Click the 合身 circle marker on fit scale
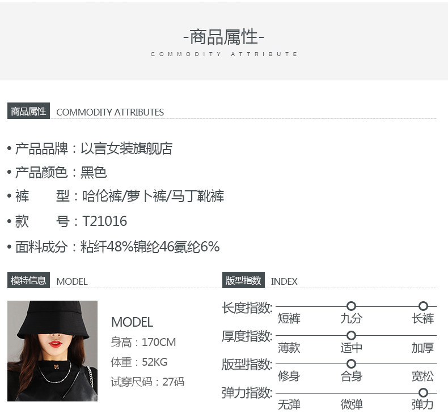 (351, 364)
